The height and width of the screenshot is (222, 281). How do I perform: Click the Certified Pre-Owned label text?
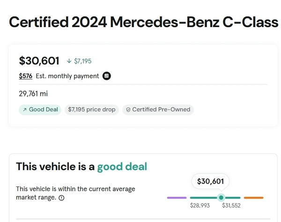(161, 110)
